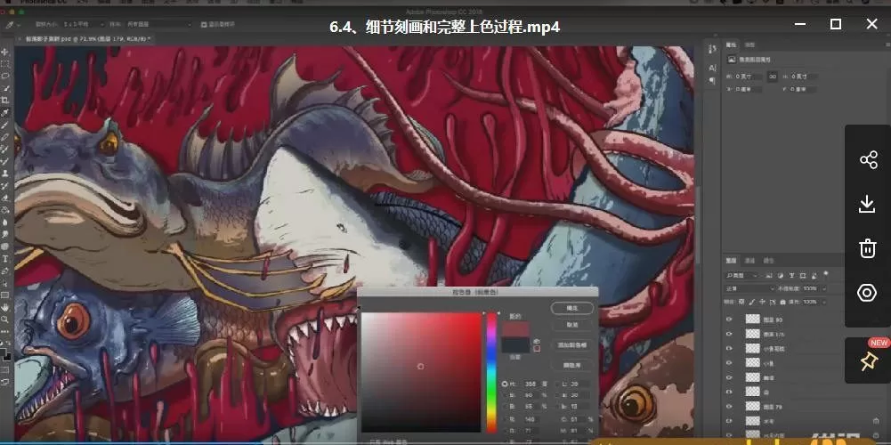The width and height of the screenshot is (891, 445).
Task: Filter layers by type layer T icon
Action: click(x=791, y=275)
